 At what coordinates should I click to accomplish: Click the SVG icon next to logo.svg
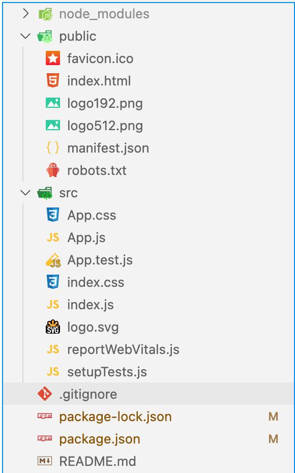53,327
